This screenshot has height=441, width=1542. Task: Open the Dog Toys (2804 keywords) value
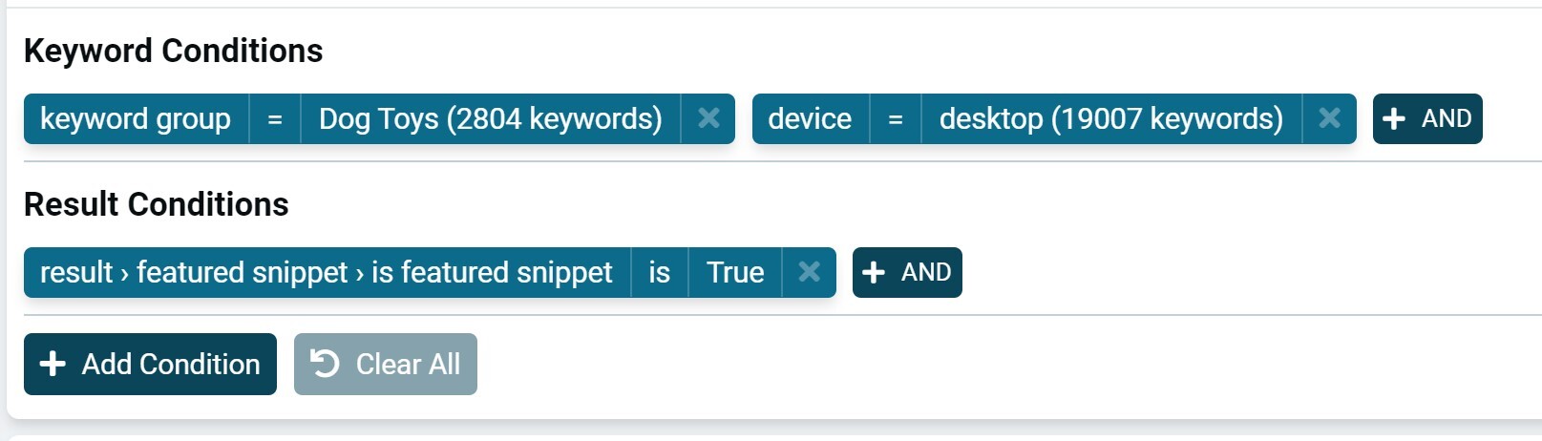(490, 118)
